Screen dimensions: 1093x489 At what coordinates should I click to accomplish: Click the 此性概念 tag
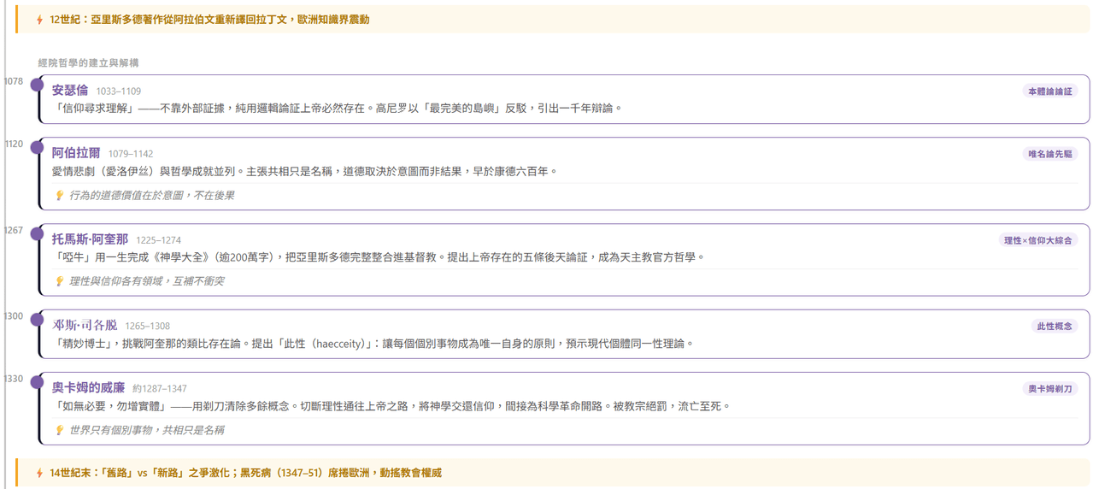1054,327
